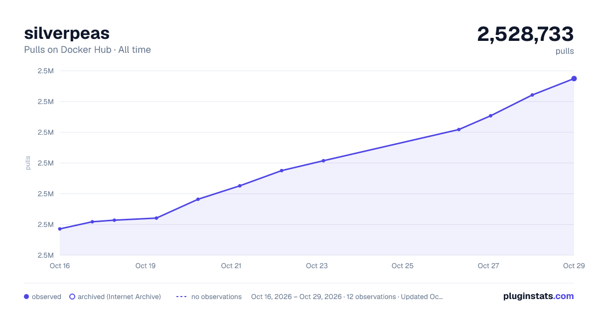Open the pluginstats.com link
Screen dimensions: 598x314
tap(539, 296)
